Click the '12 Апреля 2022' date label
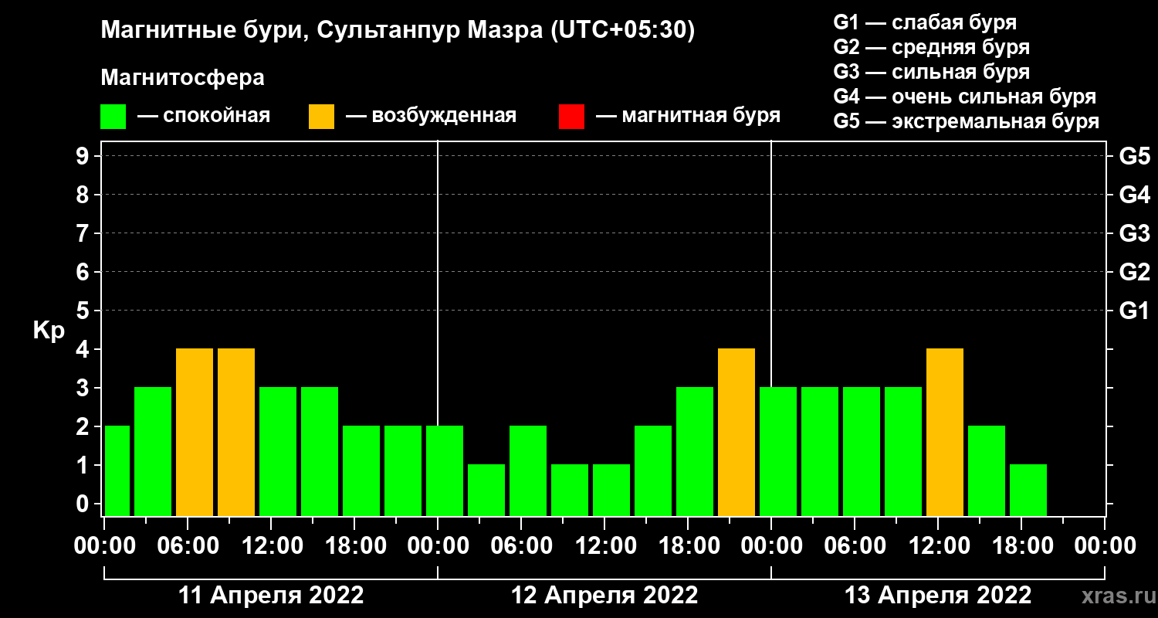 pyautogui.click(x=604, y=596)
